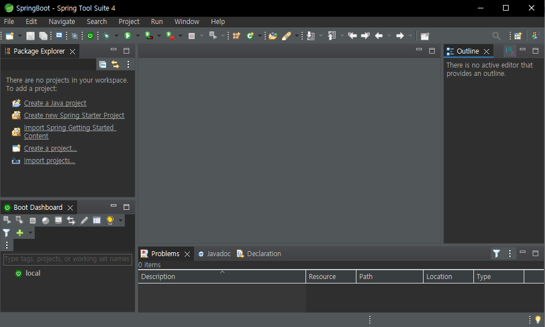This screenshot has width=545, height=327.
Task: Open dropdown next to green plus icon
Action: (x=30, y=233)
